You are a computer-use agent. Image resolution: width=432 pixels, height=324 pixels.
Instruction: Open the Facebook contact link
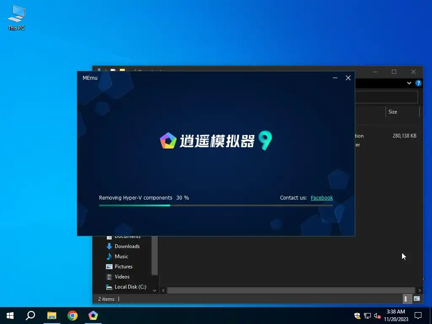pos(321,198)
